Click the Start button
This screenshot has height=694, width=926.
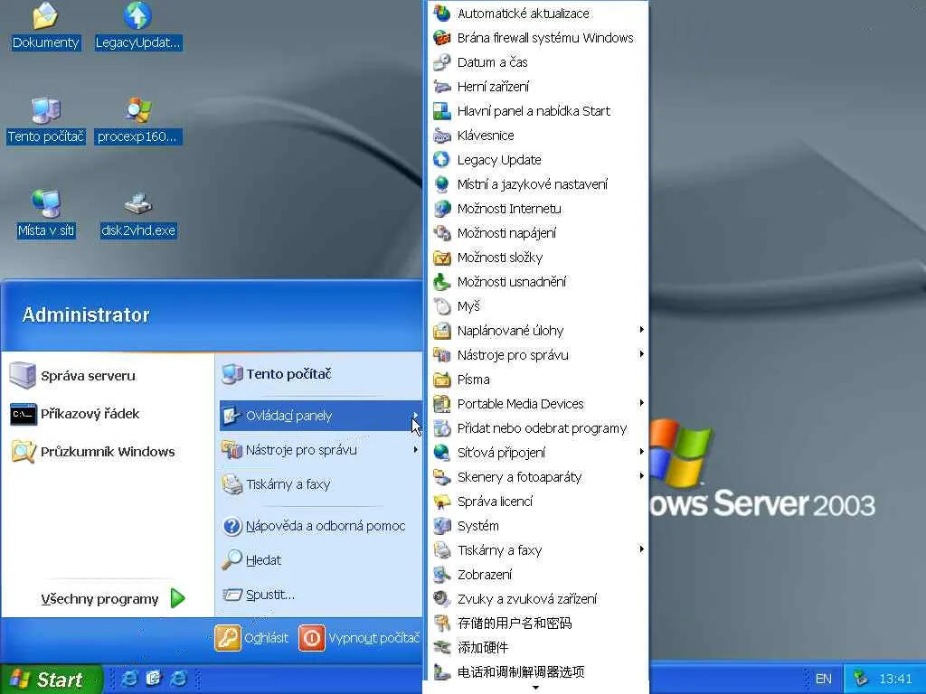pyautogui.click(x=51, y=680)
